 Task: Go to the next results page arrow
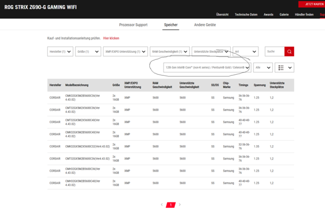[x=180, y=205]
